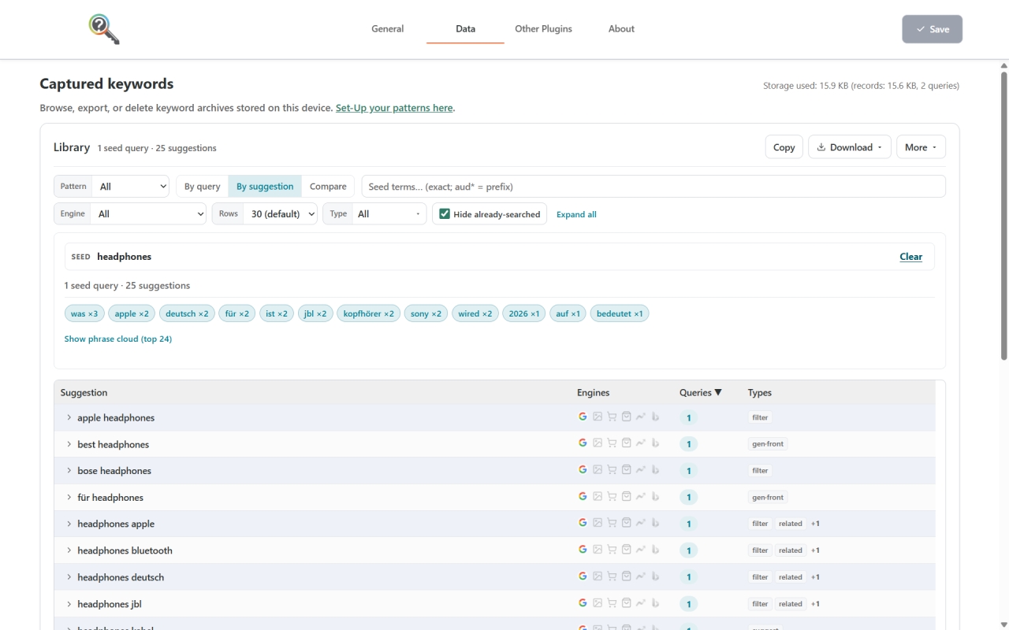Show the phrase cloud top 24

[x=118, y=339]
